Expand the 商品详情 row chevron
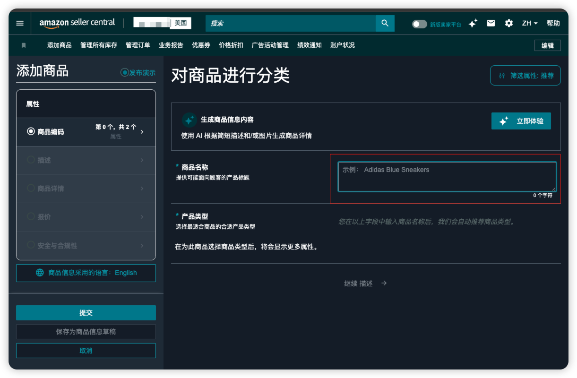The width and height of the screenshot is (577, 378). pos(142,189)
